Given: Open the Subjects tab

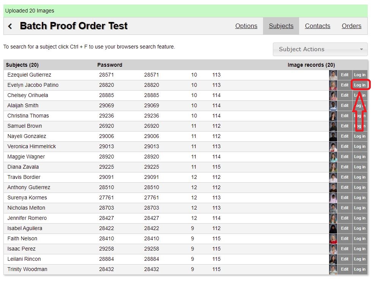Looking at the screenshot, I should tap(281, 26).
